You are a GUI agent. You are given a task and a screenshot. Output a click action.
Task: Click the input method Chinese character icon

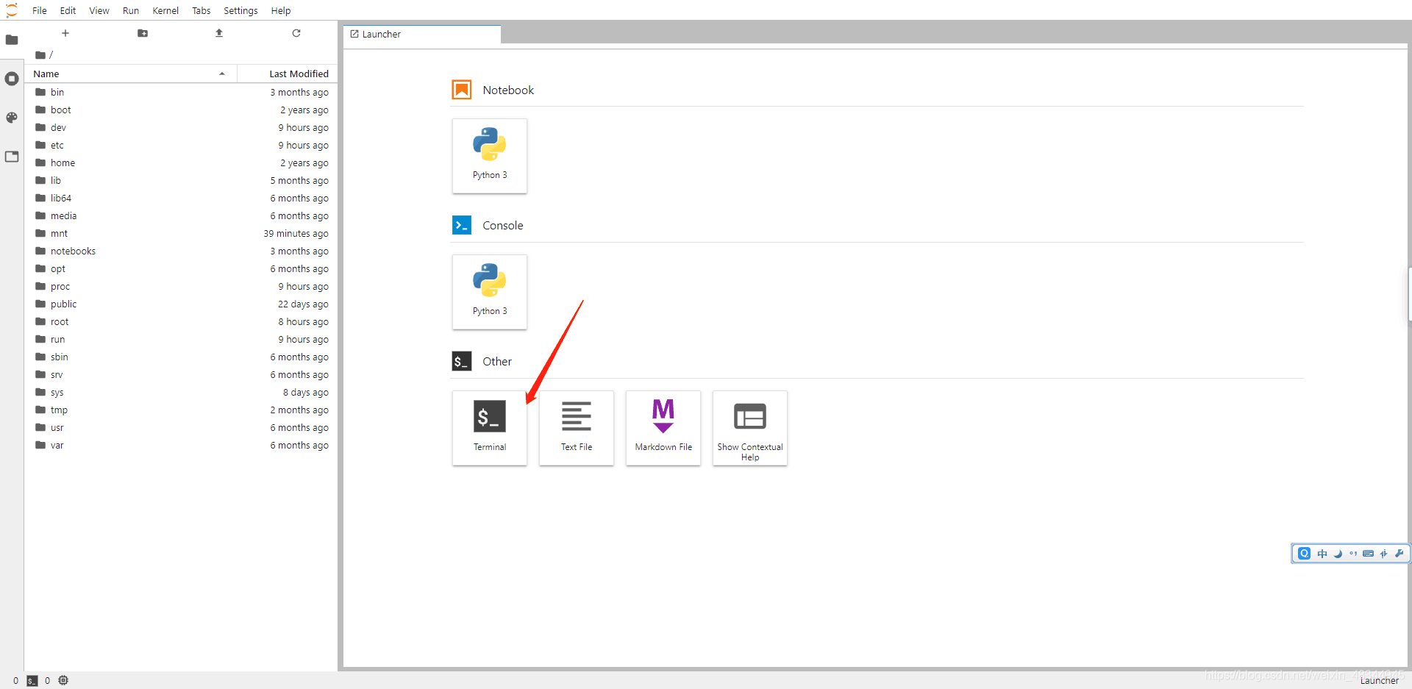tap(1322, 554)
